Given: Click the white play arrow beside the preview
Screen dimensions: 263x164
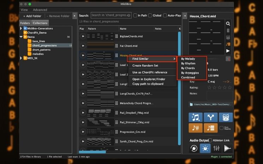Looking at the screenshot, I should [x=228, y=51].
